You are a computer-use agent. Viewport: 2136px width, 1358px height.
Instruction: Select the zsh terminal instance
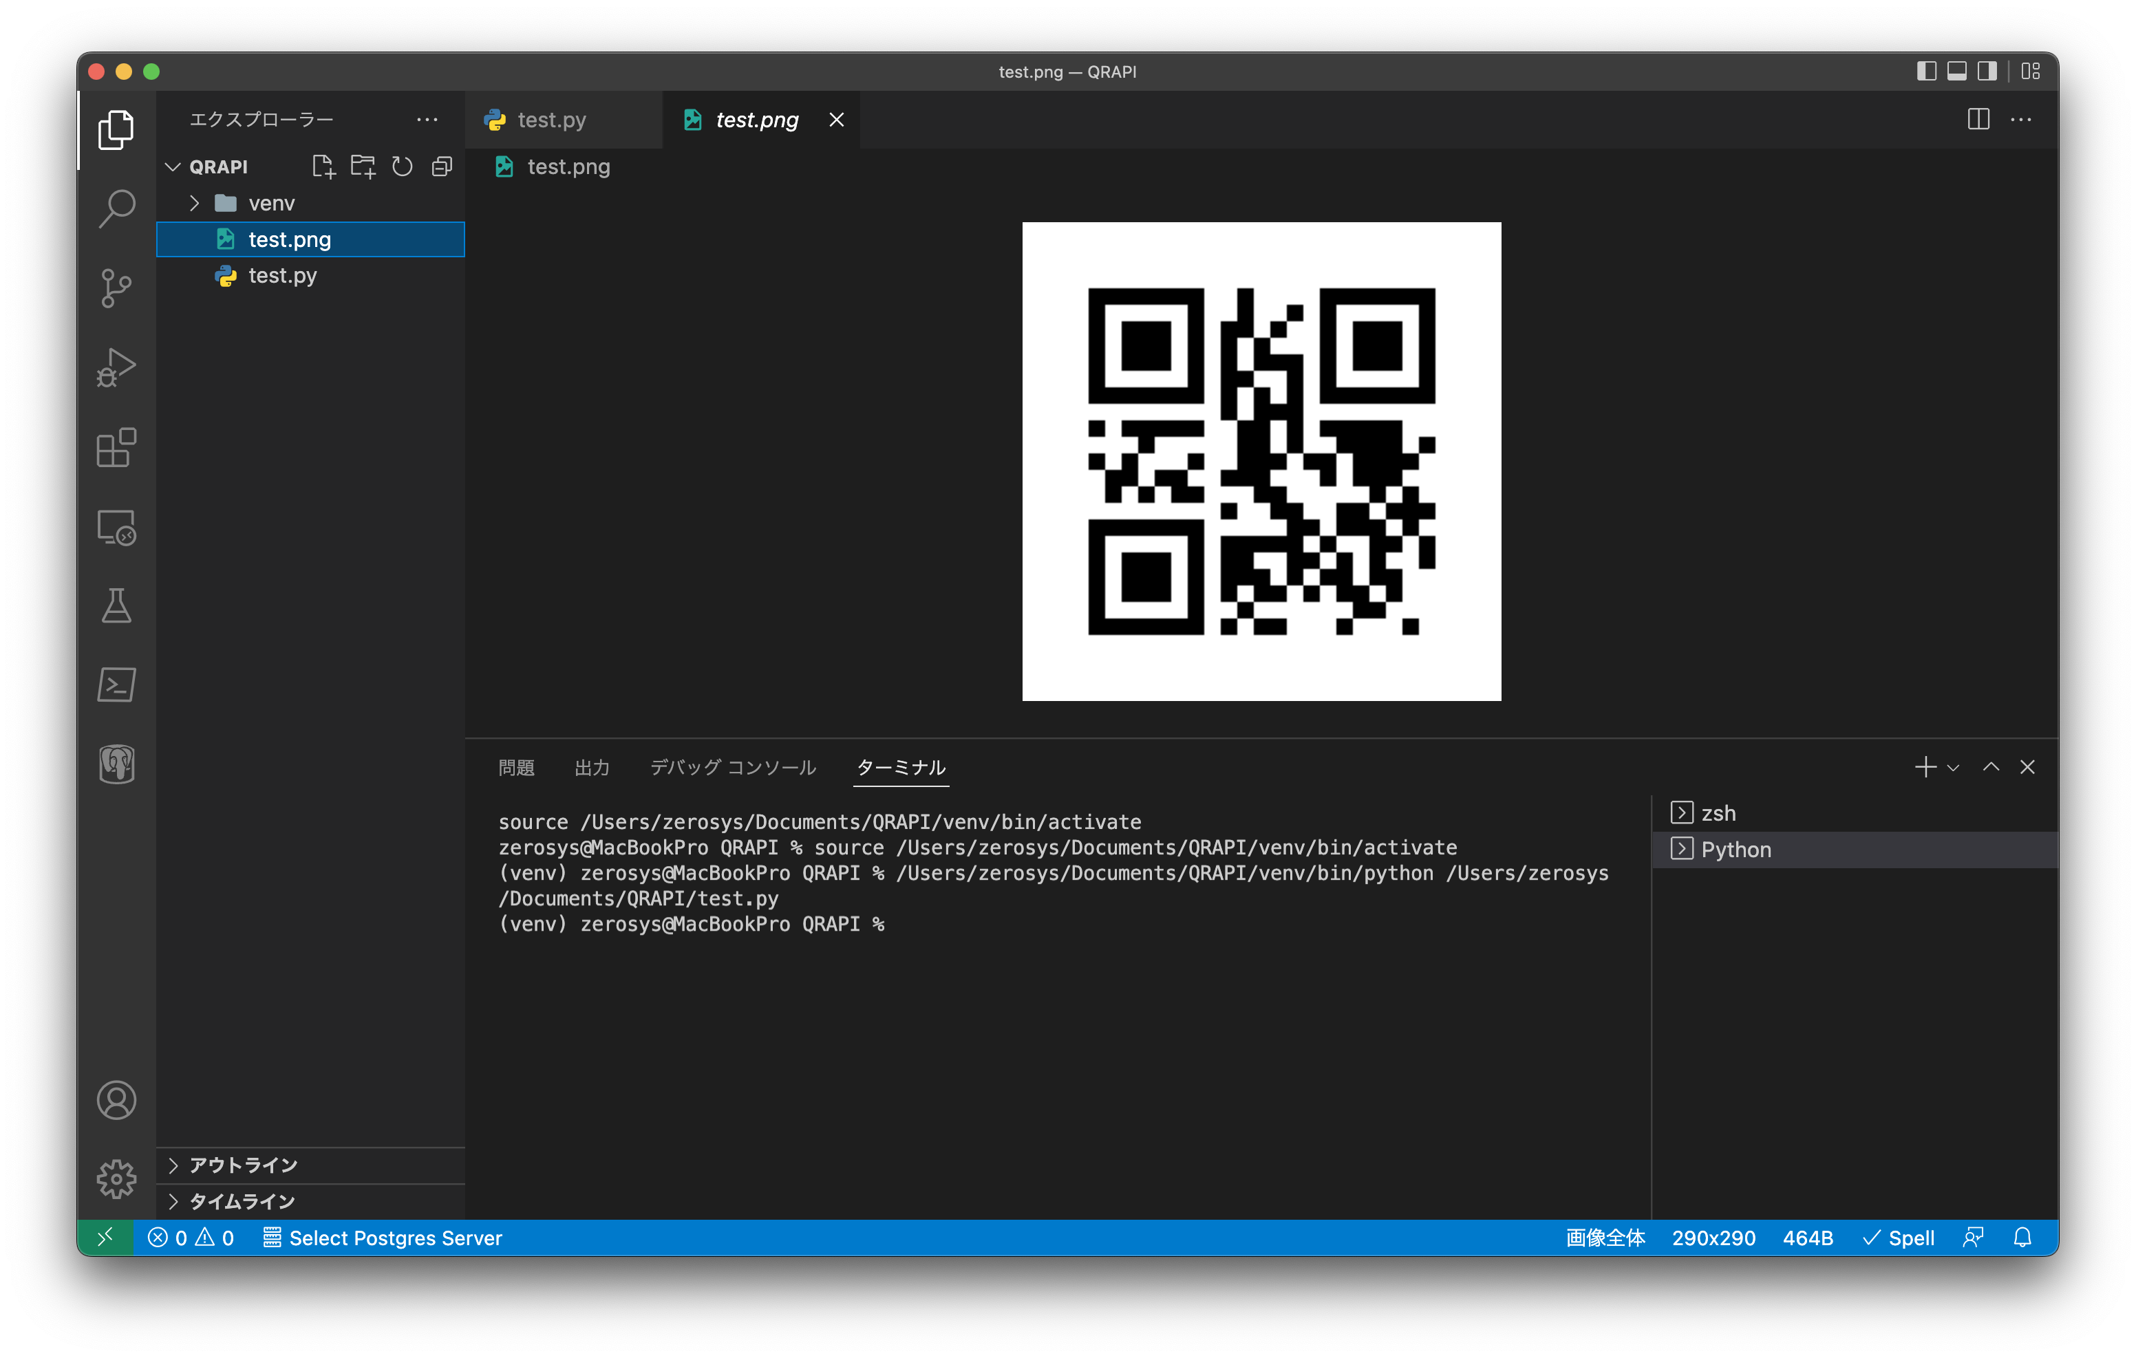coord(1856,812)
